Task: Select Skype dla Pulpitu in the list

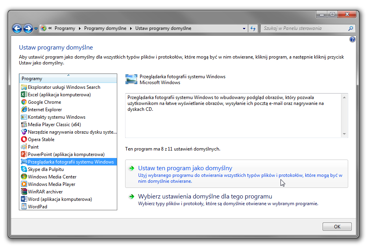Action: (x=68, y=169)
